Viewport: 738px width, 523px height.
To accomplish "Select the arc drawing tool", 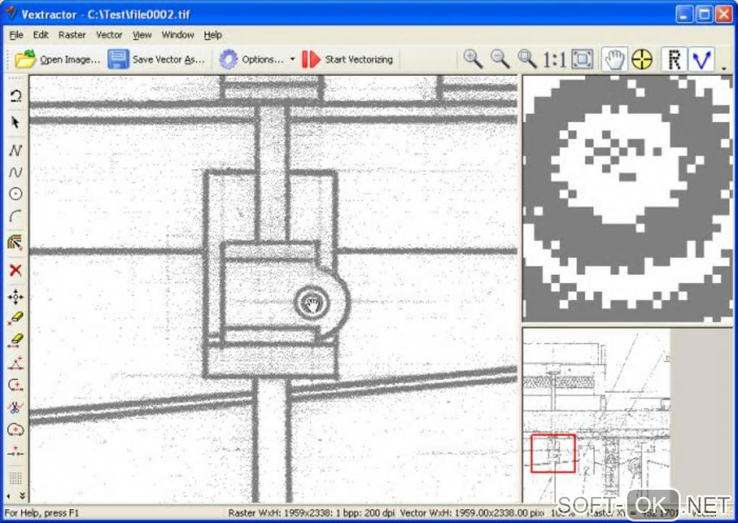I will click(x=15, y=216).
